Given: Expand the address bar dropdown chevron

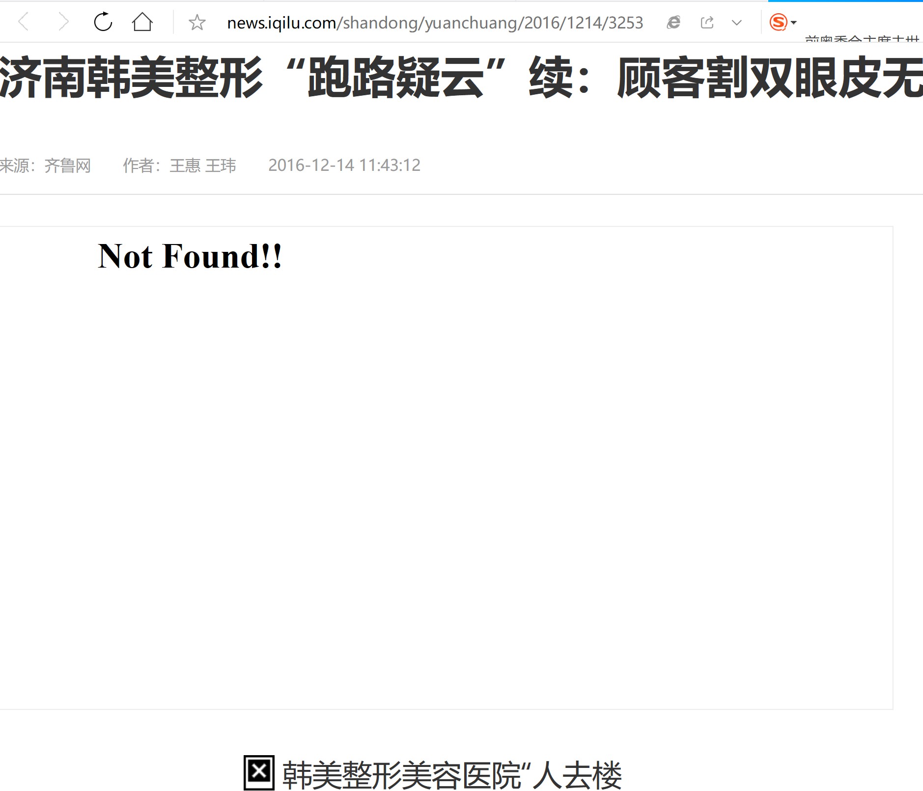Looking at the screenshot, I should pyautogui.click(x=736, y=23).
